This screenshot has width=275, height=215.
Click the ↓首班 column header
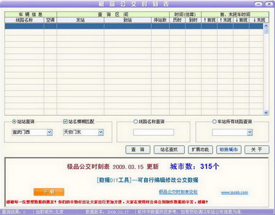(241, 20)
